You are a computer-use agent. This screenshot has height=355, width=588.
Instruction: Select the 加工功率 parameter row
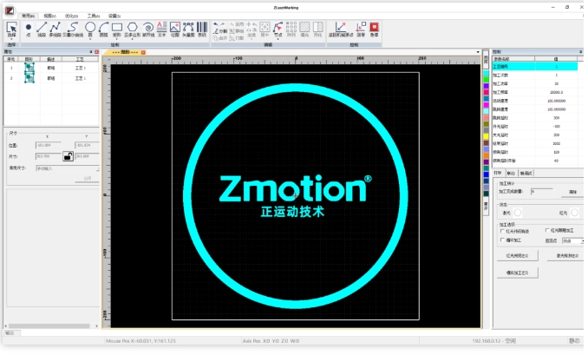(535, 83)
